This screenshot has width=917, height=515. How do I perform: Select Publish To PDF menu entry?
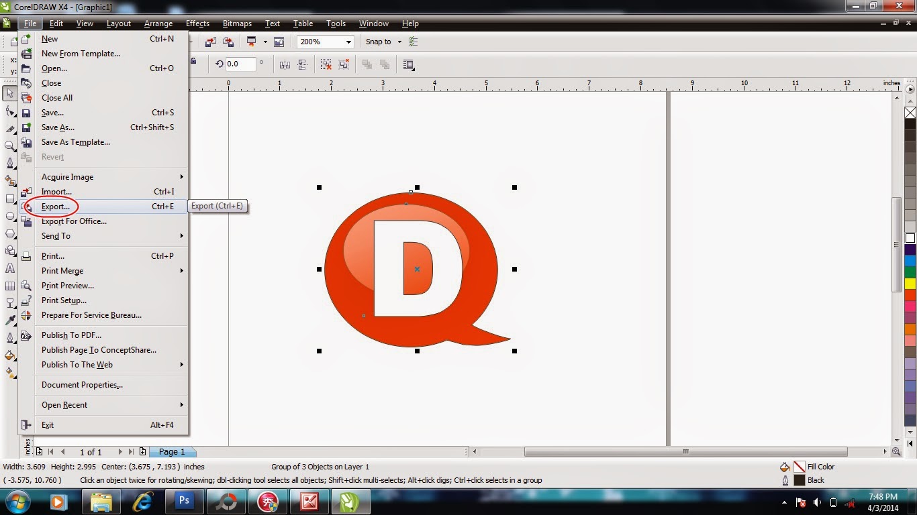(x=71, y=335)
